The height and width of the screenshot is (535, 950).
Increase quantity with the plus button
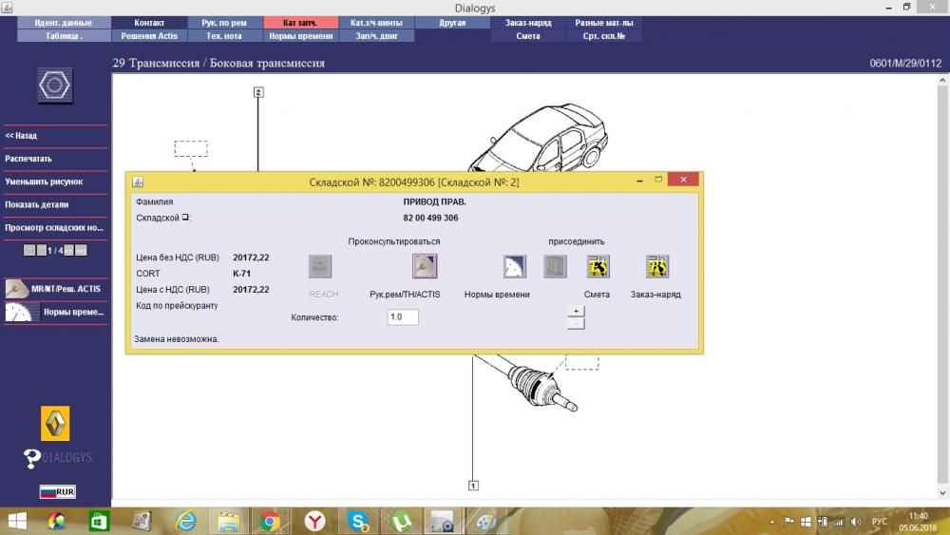pyautogui.click(x=576, y=311)
